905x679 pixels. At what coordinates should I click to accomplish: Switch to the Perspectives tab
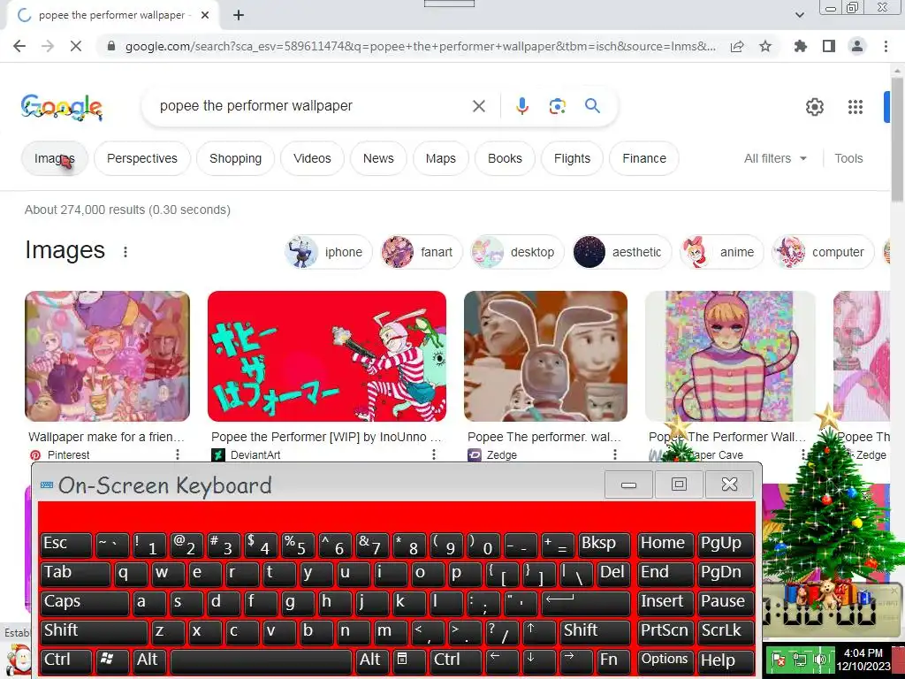click(142, 158)
